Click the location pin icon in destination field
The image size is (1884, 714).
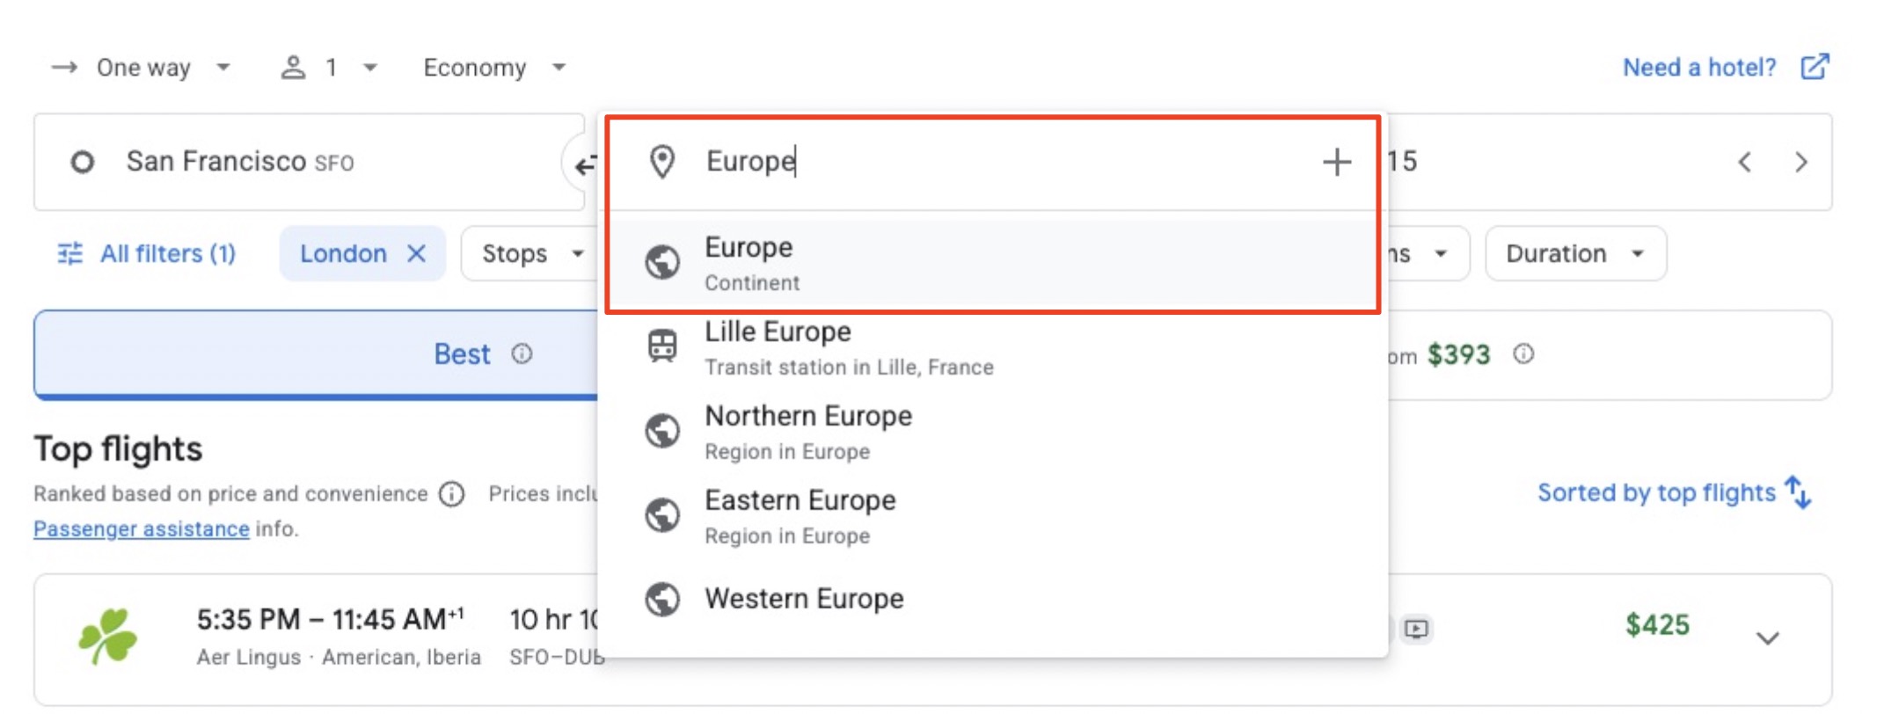[662, 162]
